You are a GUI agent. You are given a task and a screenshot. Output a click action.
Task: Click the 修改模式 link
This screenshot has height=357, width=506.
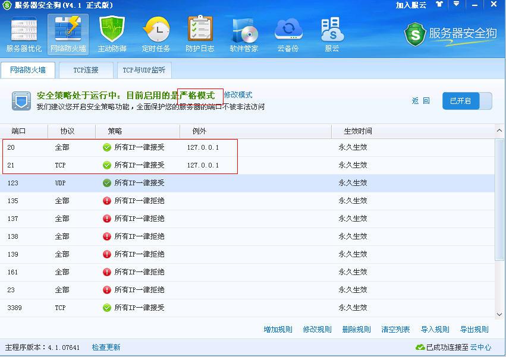click(x=238, y=95)
